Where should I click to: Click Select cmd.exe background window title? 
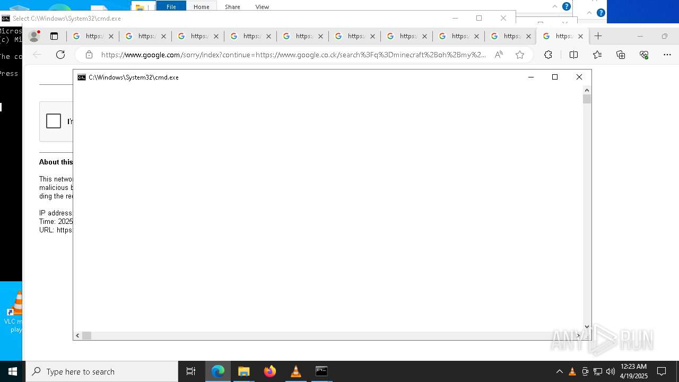tap(67, 18)
